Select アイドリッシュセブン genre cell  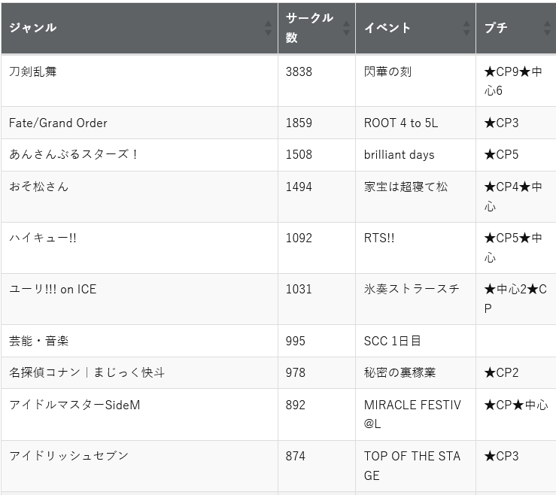click(x=140, y=466)
